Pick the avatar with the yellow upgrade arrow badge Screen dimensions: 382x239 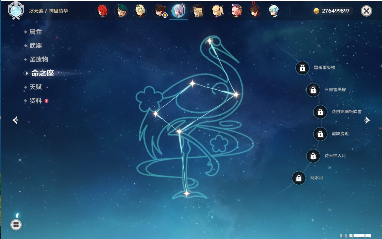click(160, 11)
